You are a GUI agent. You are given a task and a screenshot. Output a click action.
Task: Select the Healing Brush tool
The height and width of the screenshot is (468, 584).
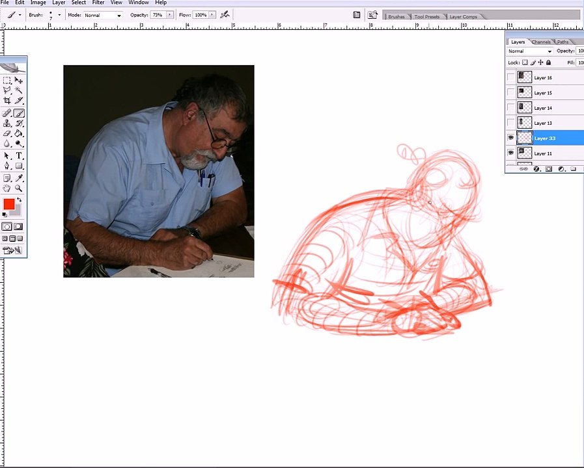[7, 113]
